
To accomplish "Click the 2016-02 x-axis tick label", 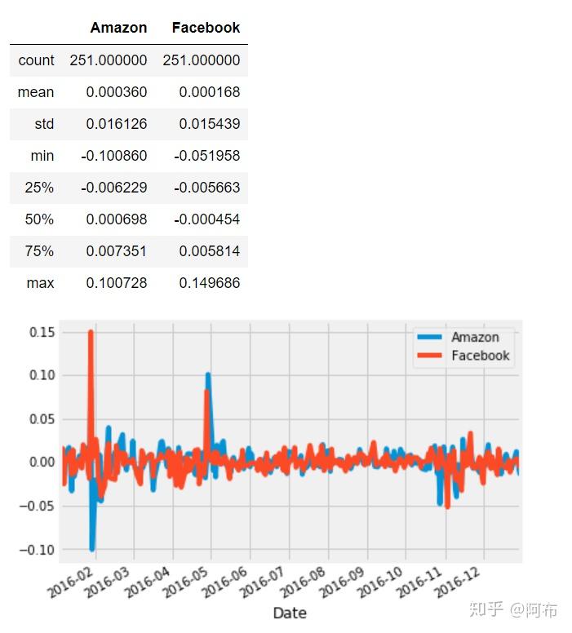I will (x=71, y=583).
